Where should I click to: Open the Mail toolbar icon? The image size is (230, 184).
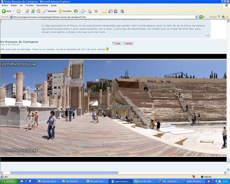coord(83,11)
